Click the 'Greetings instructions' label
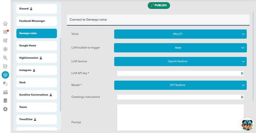This screenshot has width=256, height=133. coord(85,97)
